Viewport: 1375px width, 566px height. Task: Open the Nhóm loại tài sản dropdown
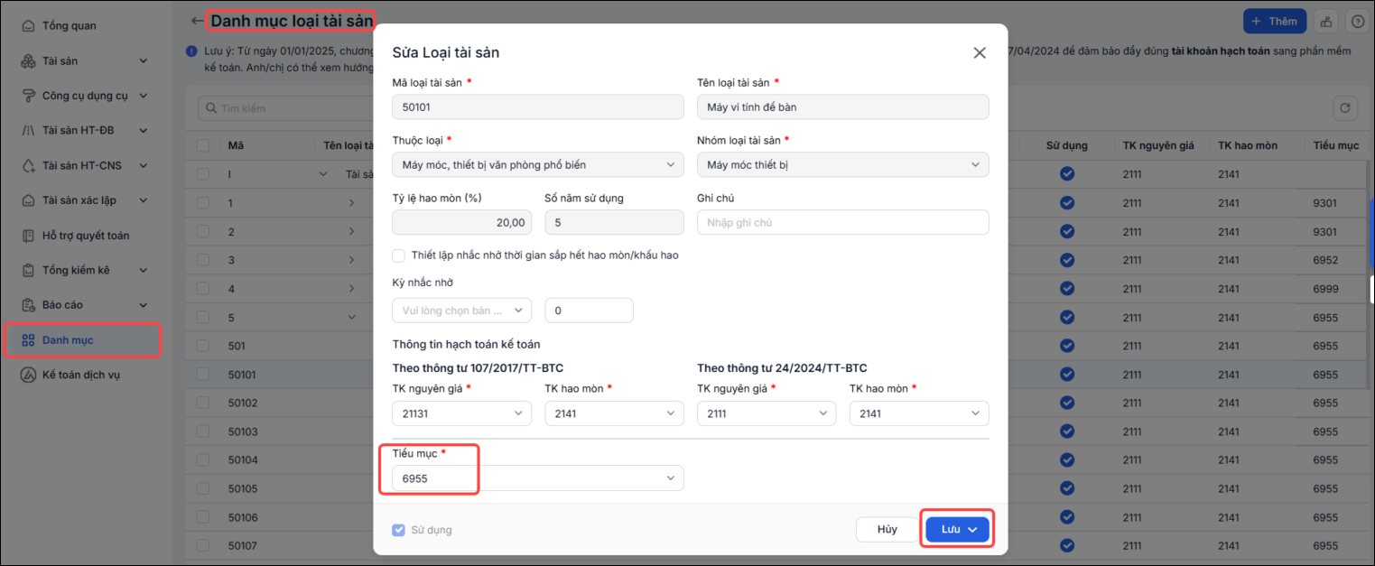coord(843,164)
